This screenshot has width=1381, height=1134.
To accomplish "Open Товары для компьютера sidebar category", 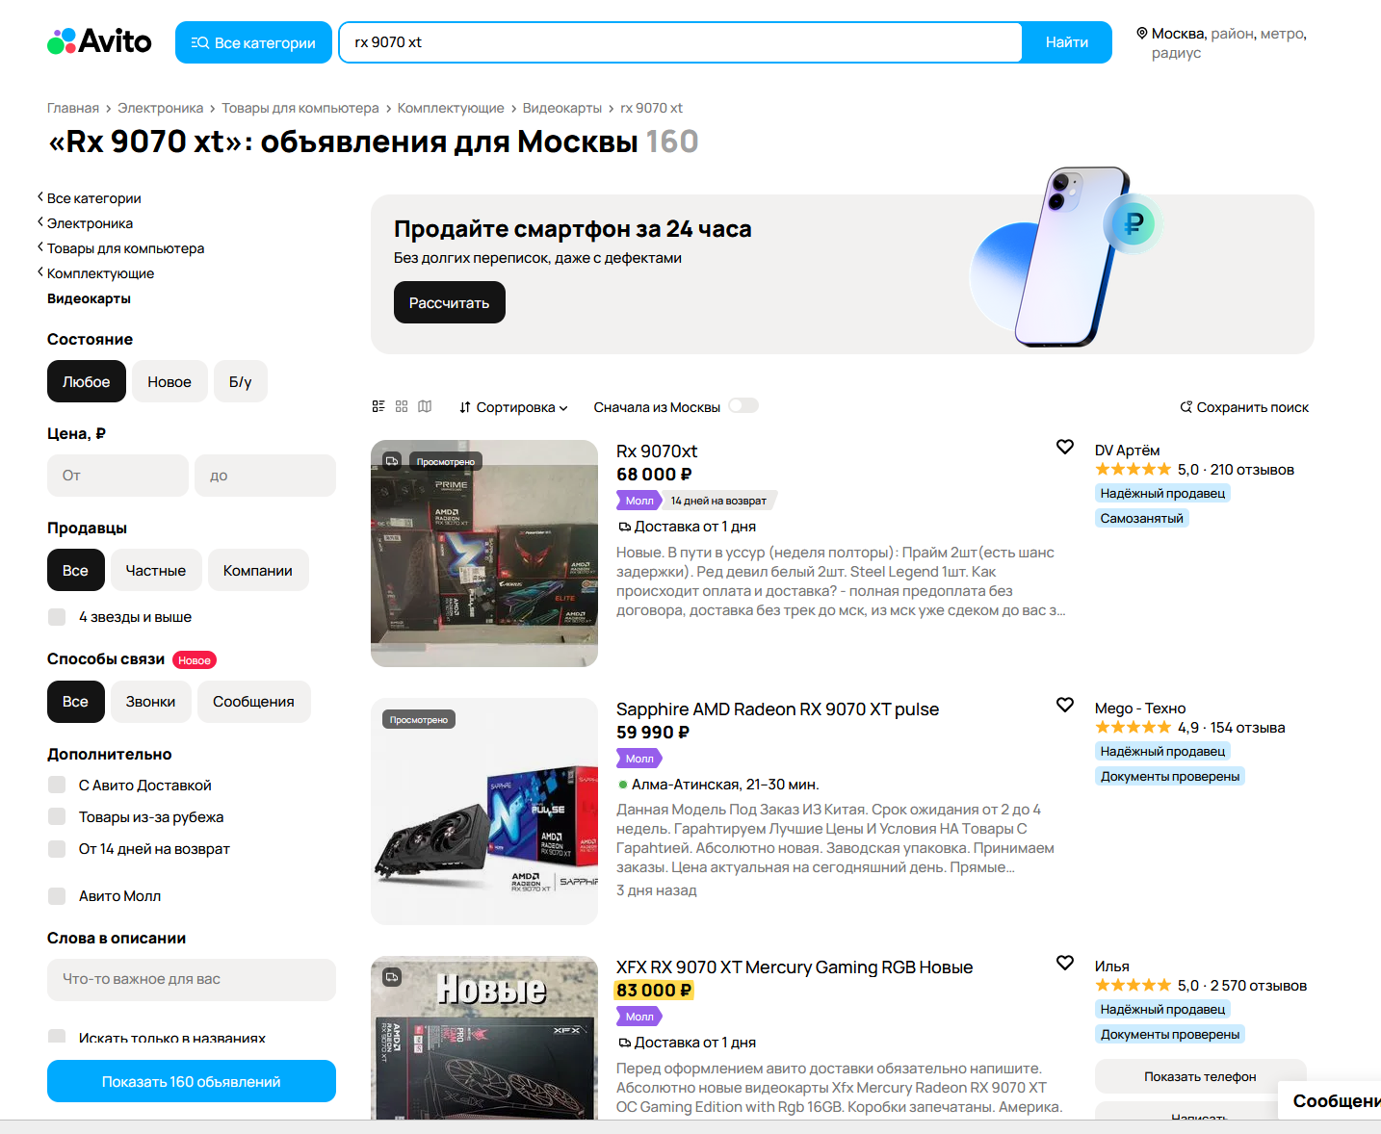I will click(x=125, y=248).
